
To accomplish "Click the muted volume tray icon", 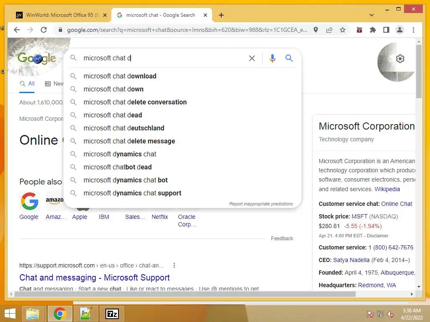I will pyautogui.click(x=390, y=314).
